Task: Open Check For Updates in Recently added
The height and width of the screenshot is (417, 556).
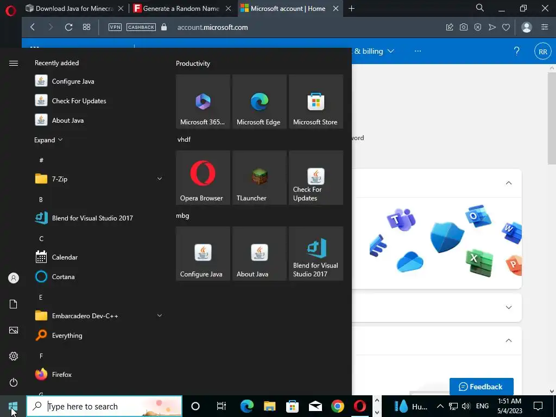Action: (99, 100)
